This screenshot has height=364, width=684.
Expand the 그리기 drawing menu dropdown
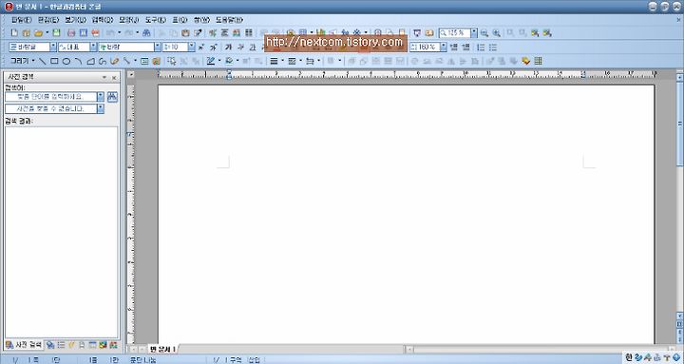tap(33, 61)
